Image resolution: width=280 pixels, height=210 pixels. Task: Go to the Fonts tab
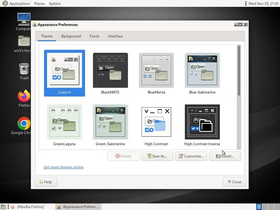(94, 36)
